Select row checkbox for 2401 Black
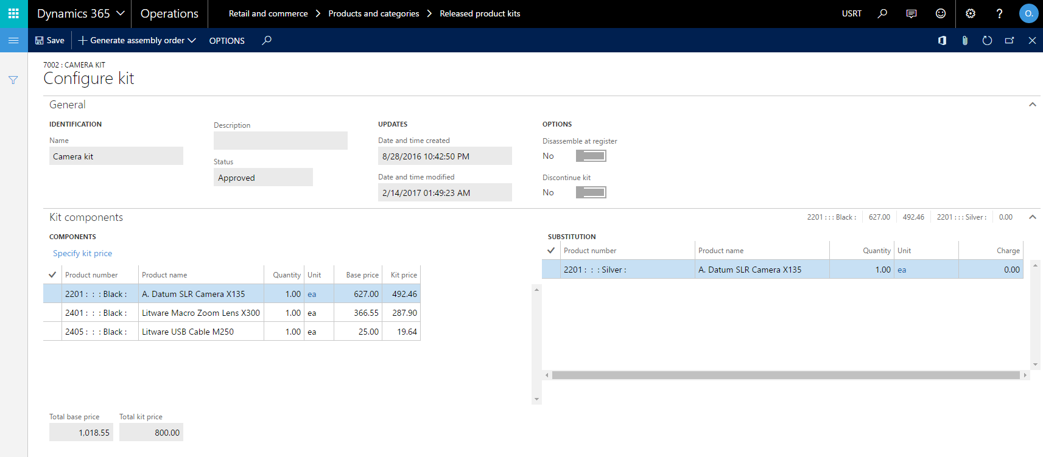The width and height of the screenshot is (1043, 457). click(x=52, y=312)
